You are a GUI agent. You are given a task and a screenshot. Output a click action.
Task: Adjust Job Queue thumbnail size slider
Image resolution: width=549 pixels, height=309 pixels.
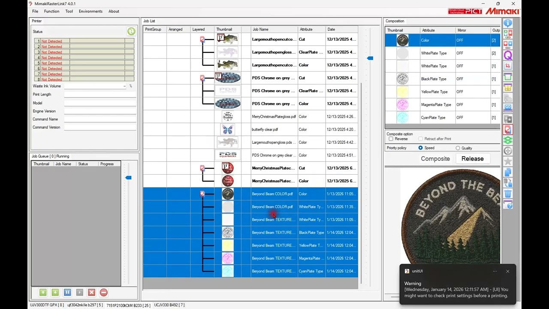(128, 177)
